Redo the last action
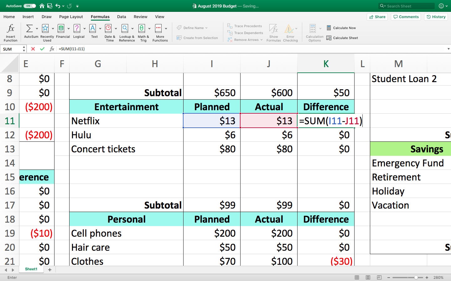451x281 pixels. click(x=70, y=6)
